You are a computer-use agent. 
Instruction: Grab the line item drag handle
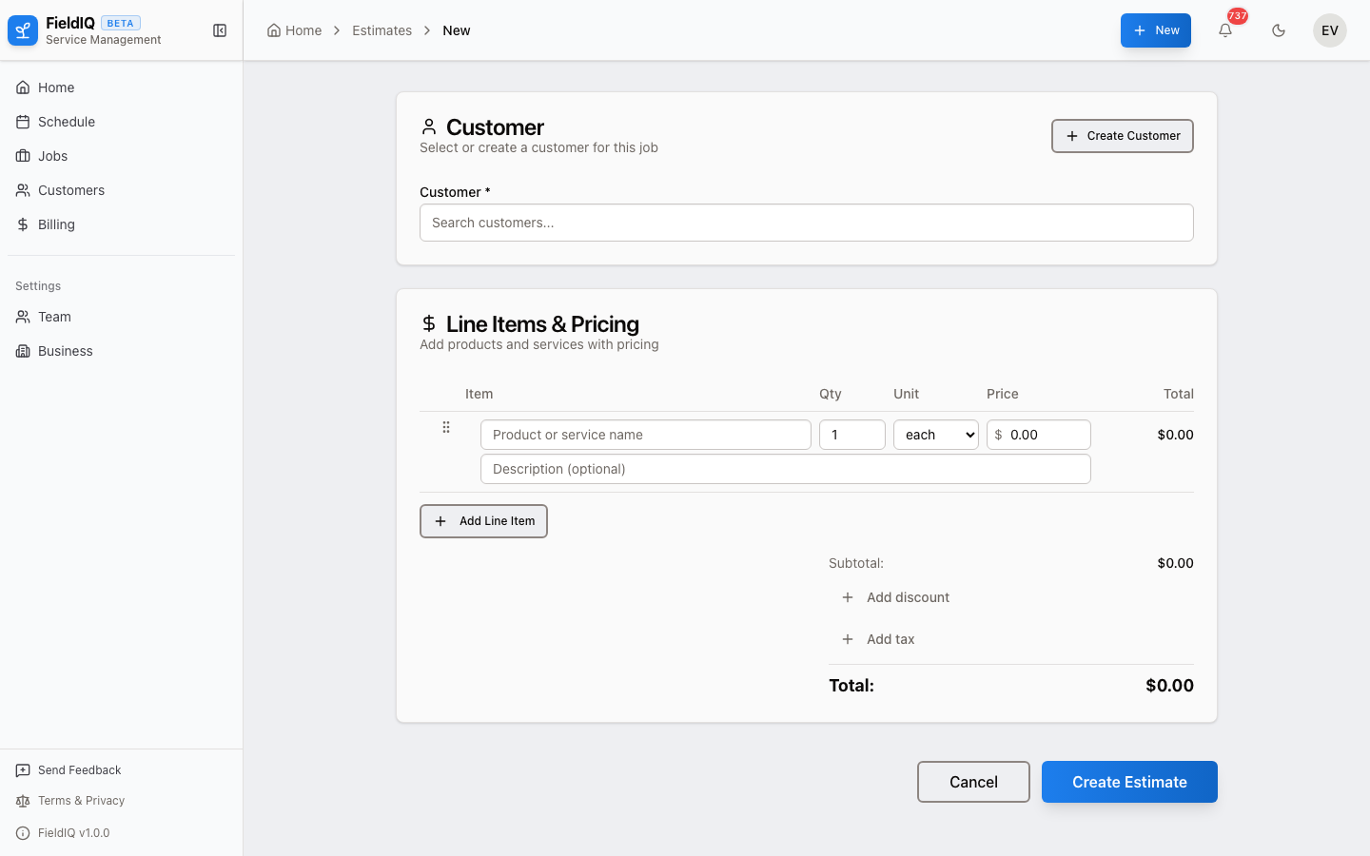click(446, 427)
